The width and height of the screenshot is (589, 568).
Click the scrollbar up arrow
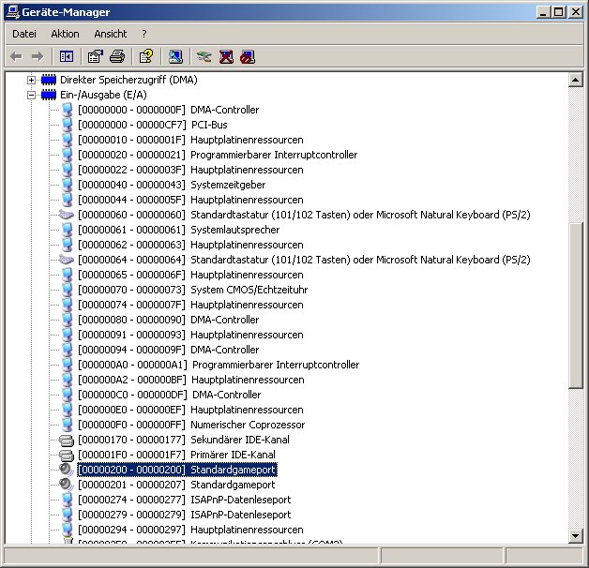point(576,80)
